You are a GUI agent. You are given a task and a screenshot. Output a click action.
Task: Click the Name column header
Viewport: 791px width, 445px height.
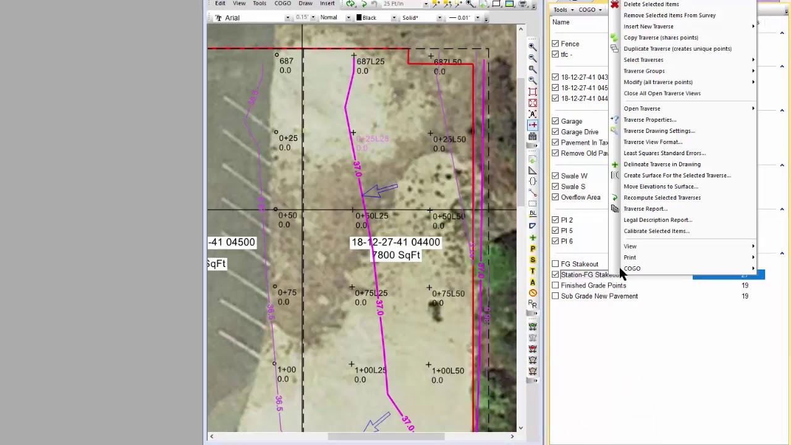561,22
